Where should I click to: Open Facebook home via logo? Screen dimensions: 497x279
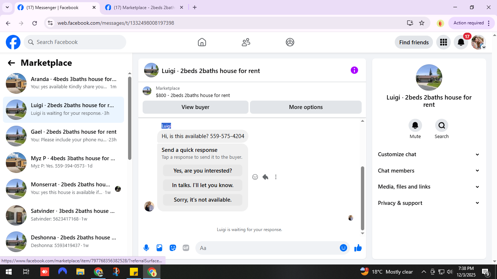13,42
